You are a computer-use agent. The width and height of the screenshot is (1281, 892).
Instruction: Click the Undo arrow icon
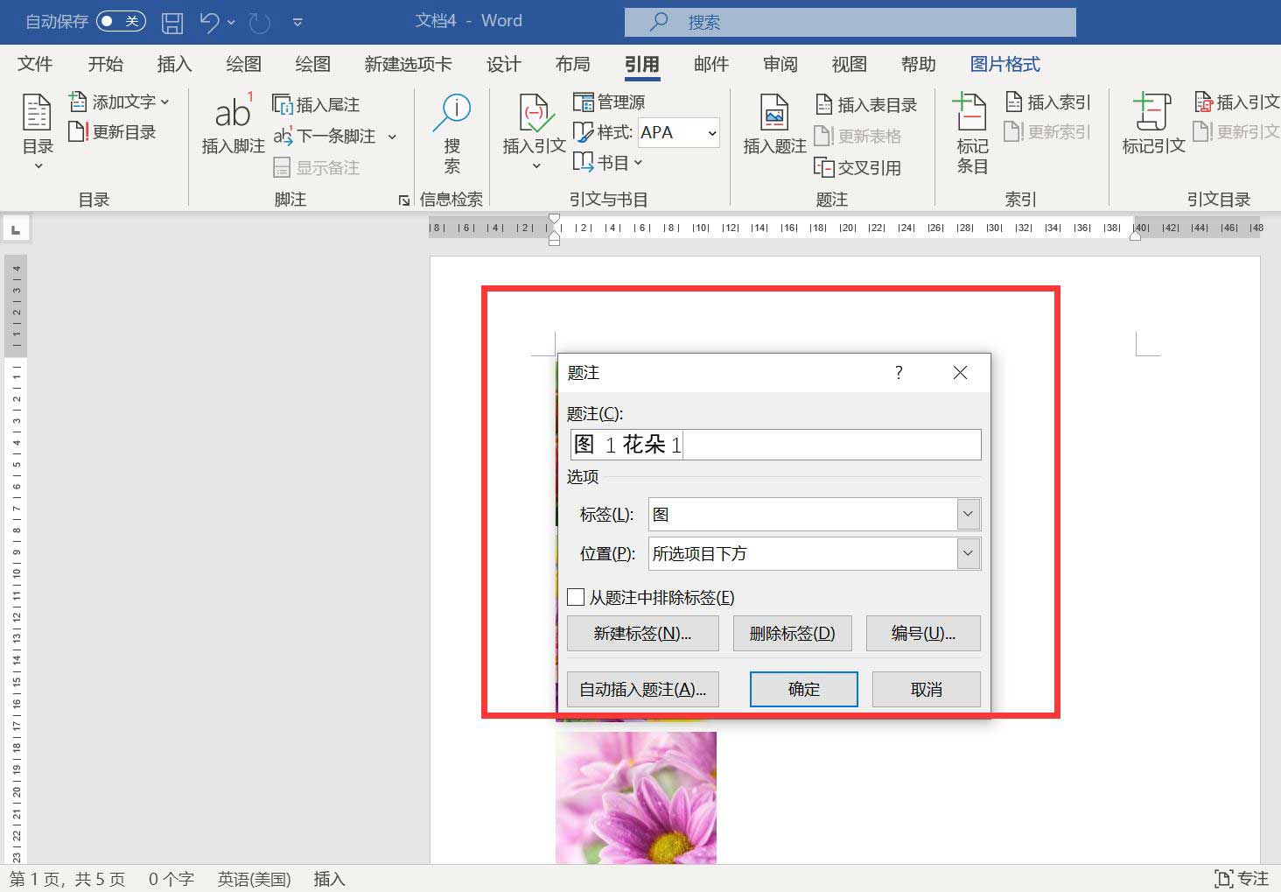[x=209, y=22]
